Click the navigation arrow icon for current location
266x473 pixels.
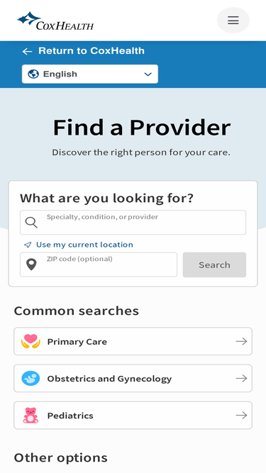point(28,245)
